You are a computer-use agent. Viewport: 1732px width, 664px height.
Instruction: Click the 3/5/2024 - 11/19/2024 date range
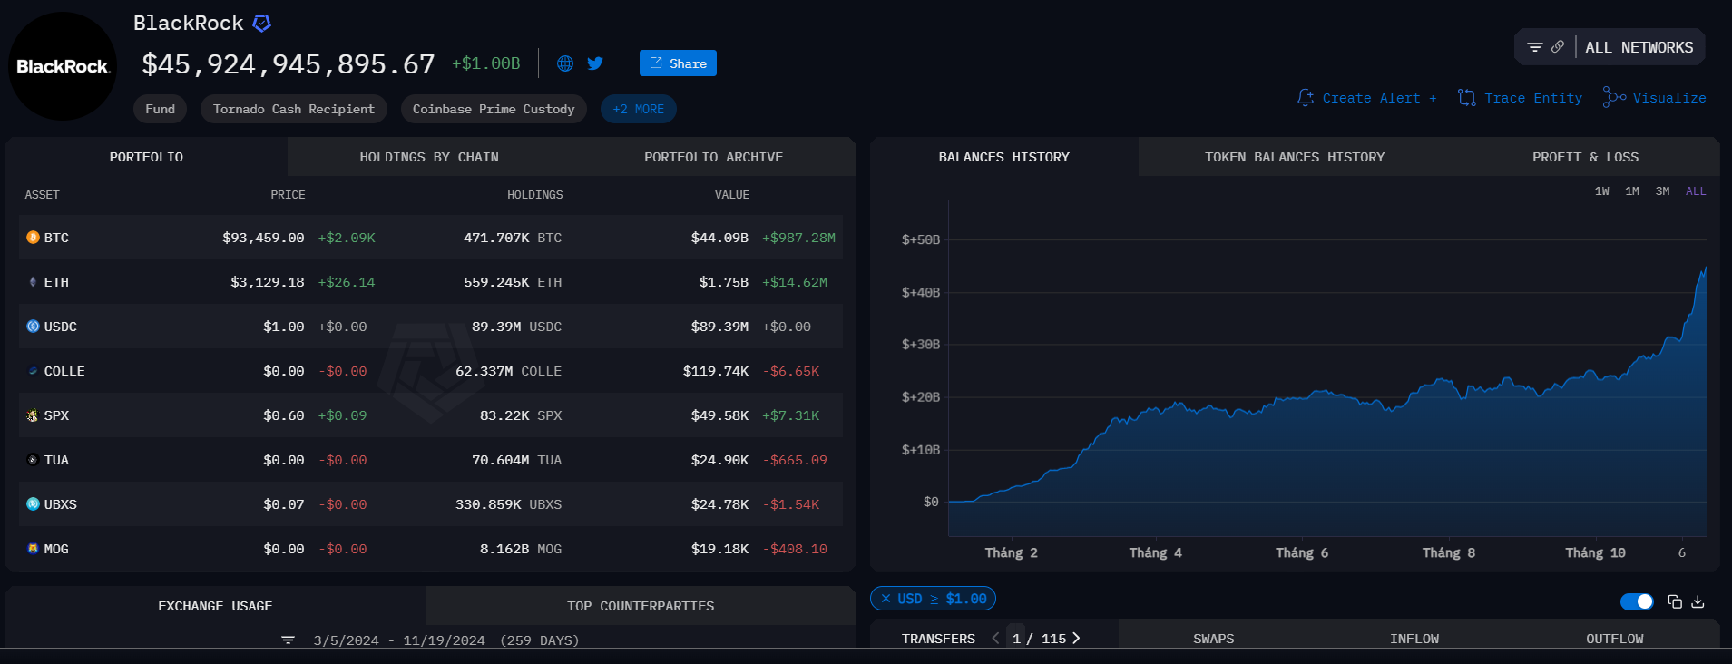399,640
